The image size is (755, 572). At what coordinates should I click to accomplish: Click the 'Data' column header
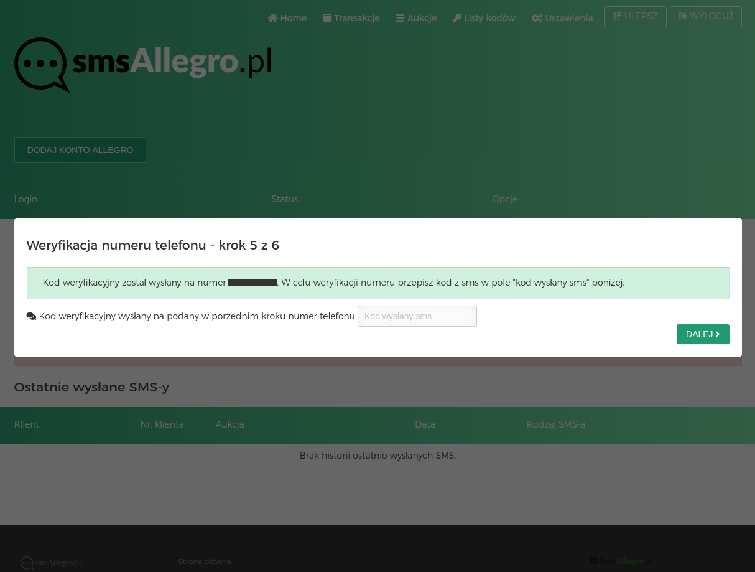pyautogui.click(x=425, y=424)
